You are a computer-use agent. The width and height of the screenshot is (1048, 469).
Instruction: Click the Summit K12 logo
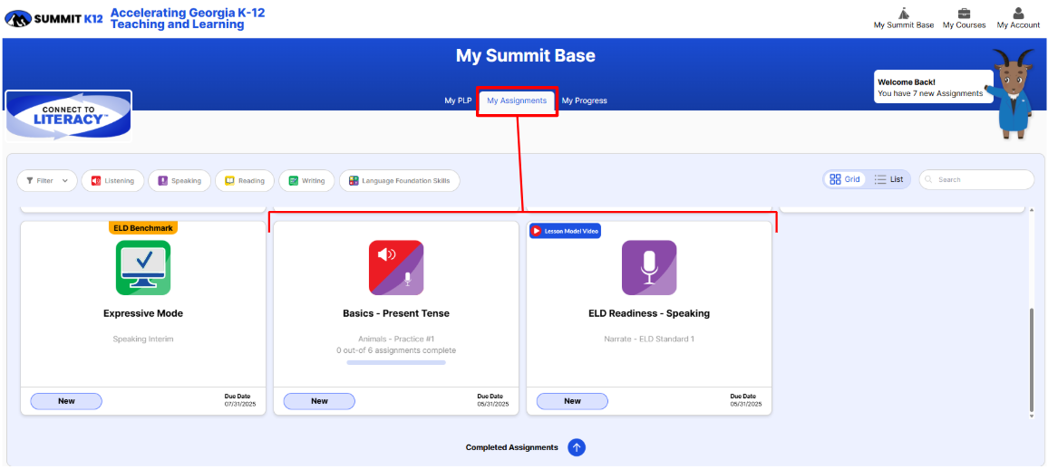tap(54, 19)
